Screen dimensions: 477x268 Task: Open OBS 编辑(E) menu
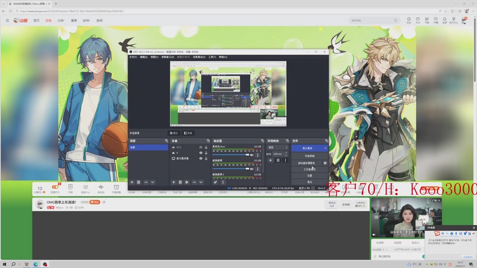pyautogui.click(x=144, y=57)
